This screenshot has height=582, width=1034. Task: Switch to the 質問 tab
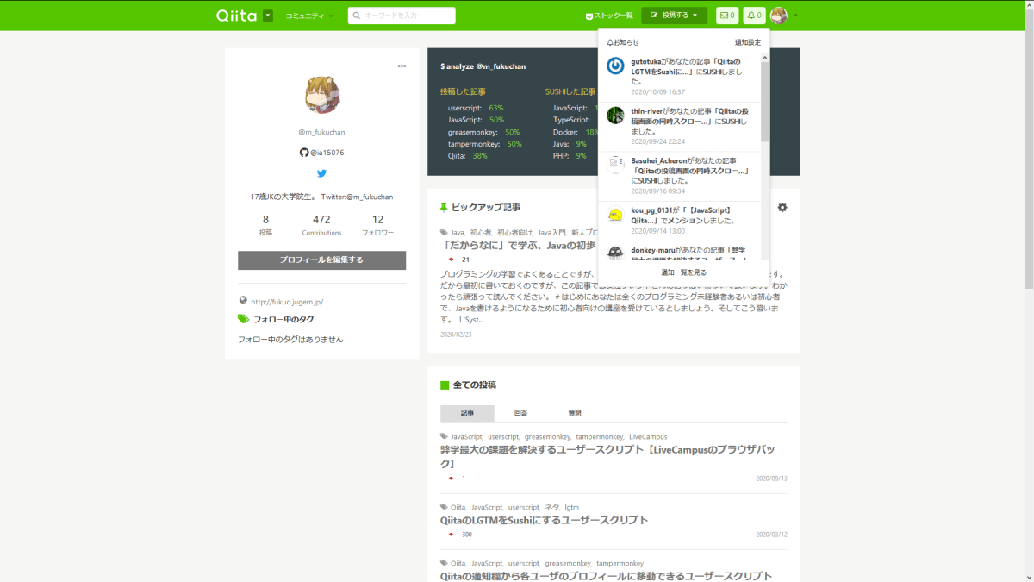tap(575, 413)
